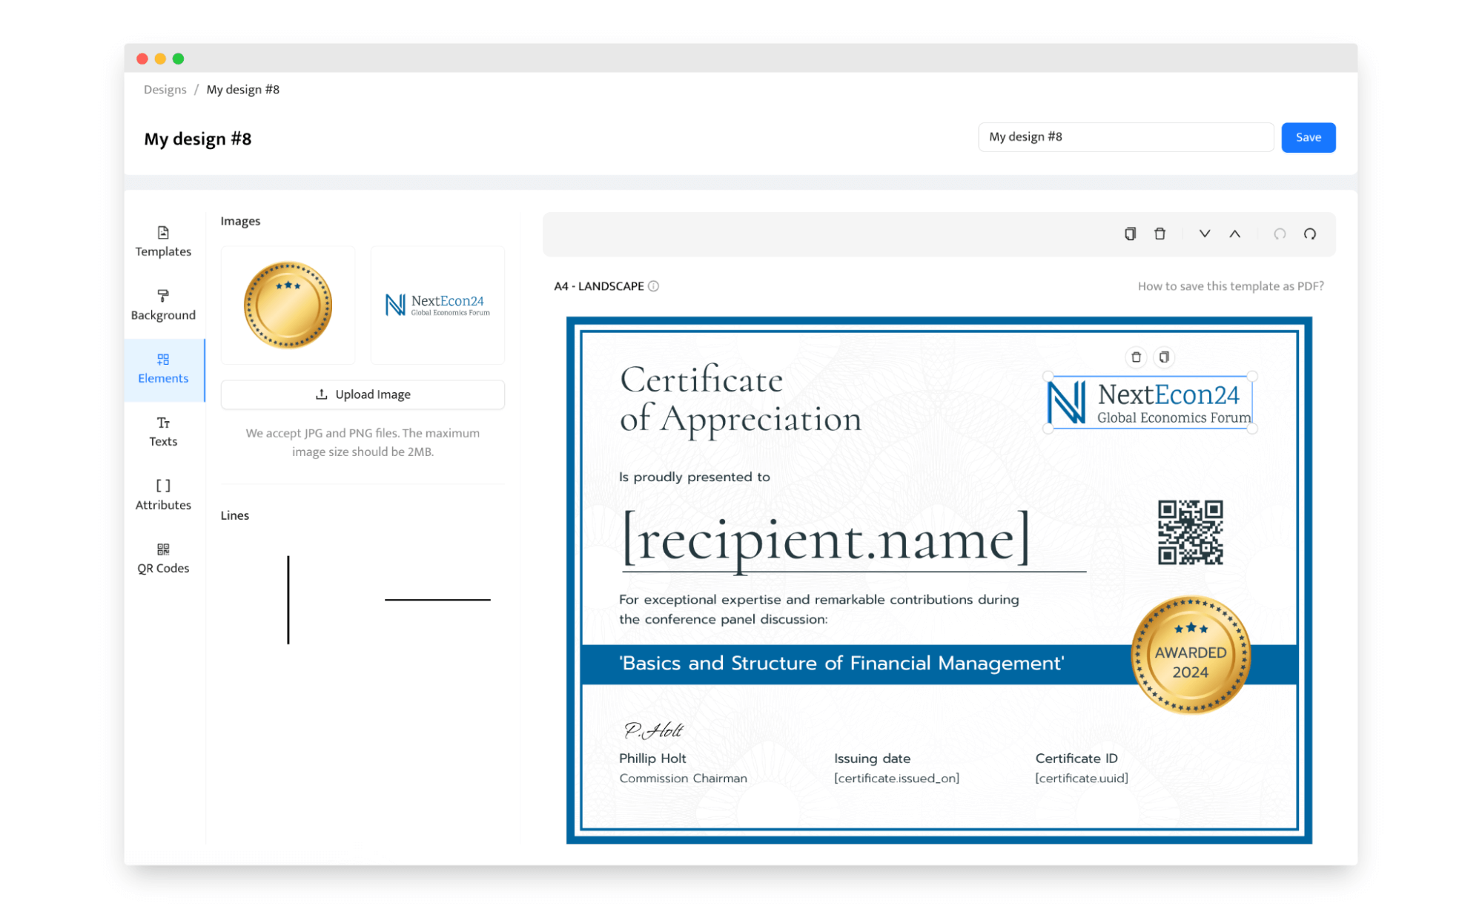Click the green maximize window dot

pyautogui.click(x=178, y=59)
